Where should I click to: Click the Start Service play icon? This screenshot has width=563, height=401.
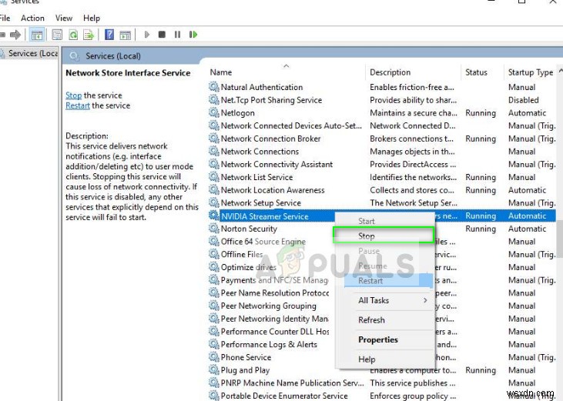(x=146, y=35)
